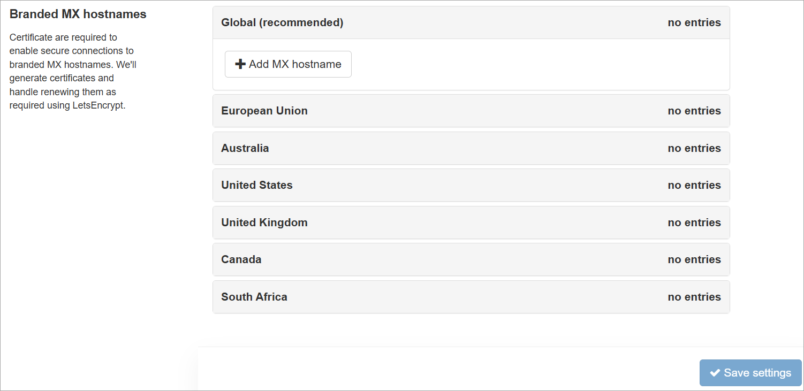Click "no entries" in the European Union row

[694, 111]
